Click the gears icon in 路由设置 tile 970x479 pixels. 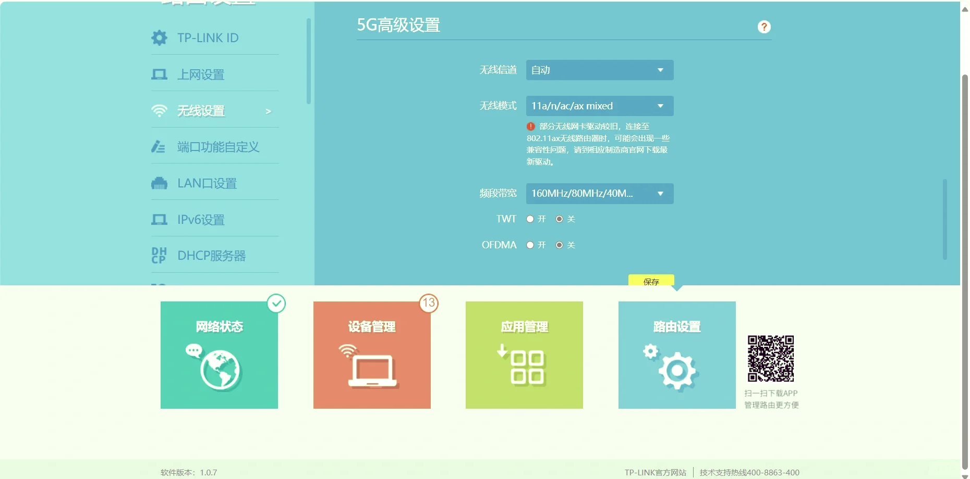671,367
